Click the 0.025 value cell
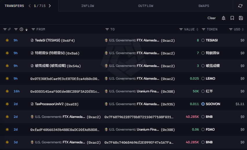This screenshot has width=247, height=150. point(194,78)
